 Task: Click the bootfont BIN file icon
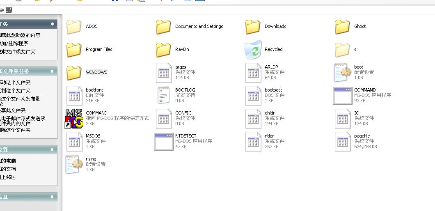pos(75,96)
